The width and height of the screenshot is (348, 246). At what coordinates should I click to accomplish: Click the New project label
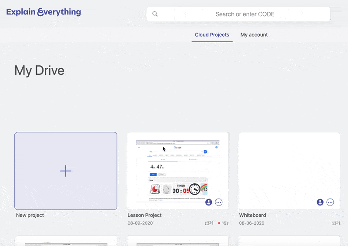30,215
